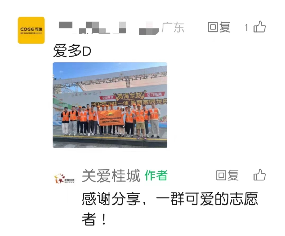
Task: Select the comment text 爱多D
Action: pyautogui.click(x=72, y=51)
